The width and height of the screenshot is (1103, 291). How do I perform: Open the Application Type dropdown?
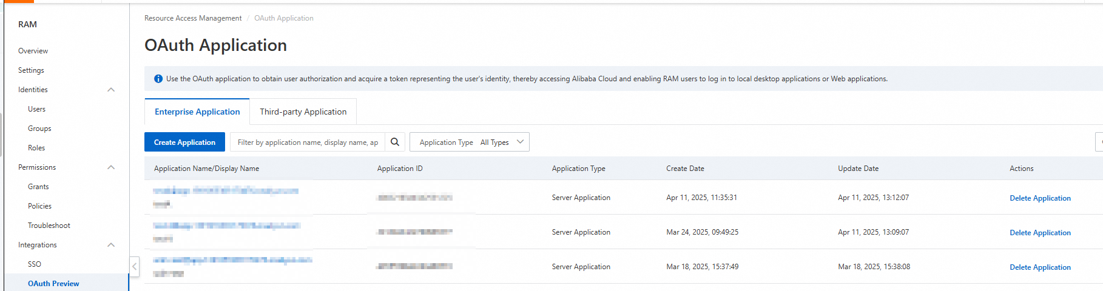[470, 142]
